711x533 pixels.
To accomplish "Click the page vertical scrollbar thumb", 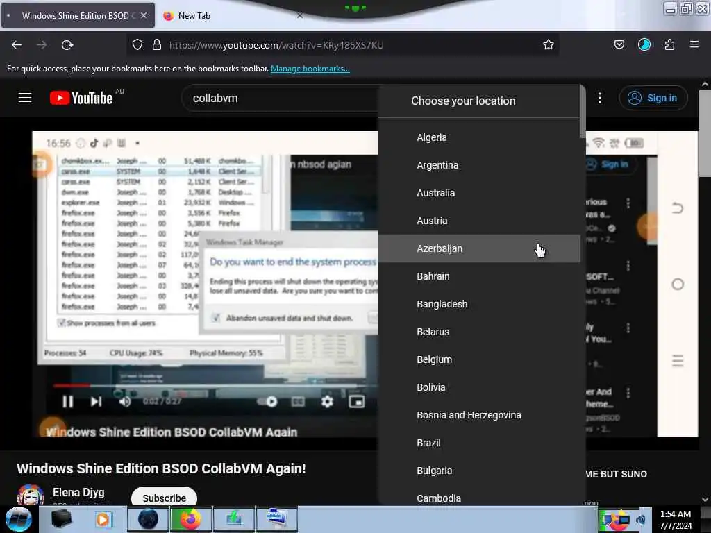I will [705, 134].
